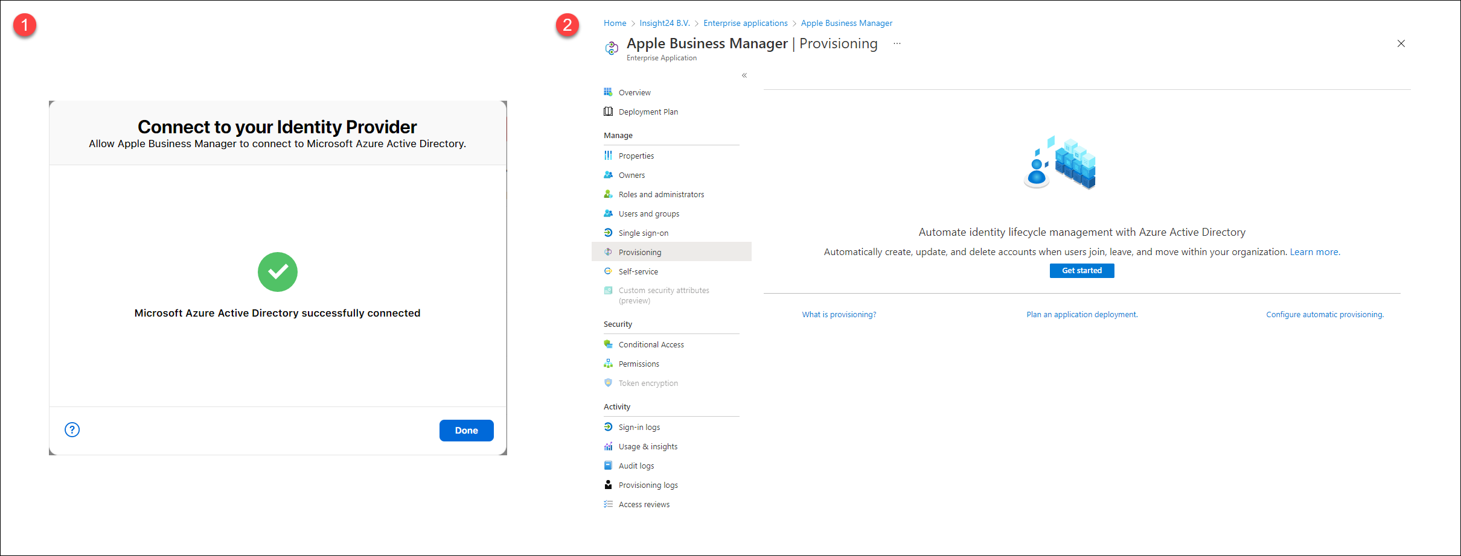Close the Provisioning blade with the X

pyautogui.click(x=1401, y=43)
